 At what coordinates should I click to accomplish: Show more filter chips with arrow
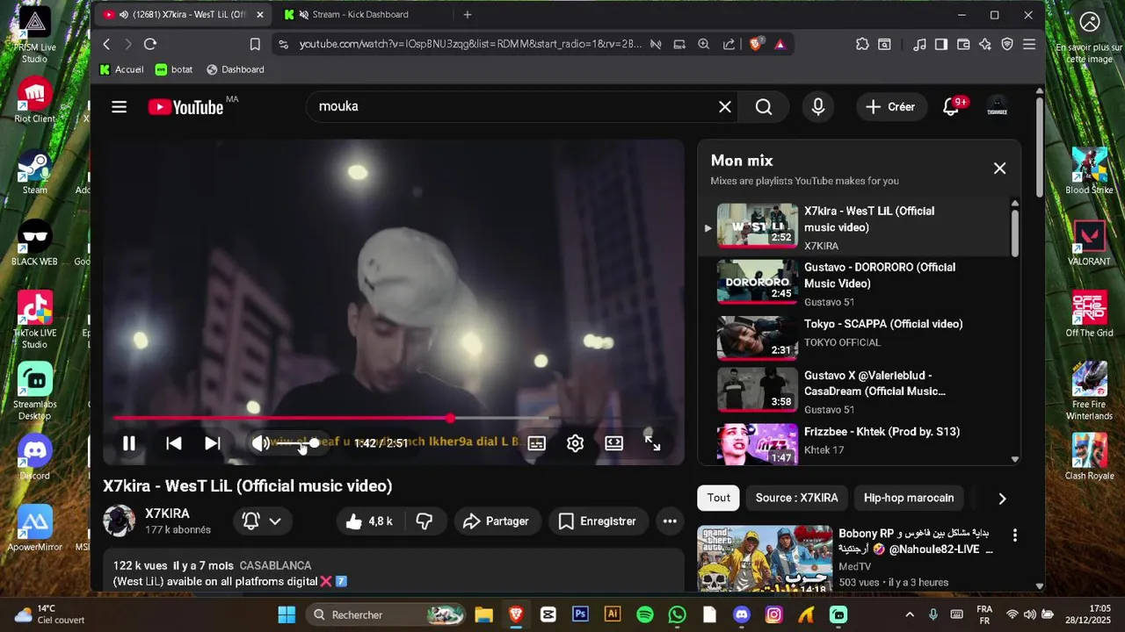pos(1002,499)
